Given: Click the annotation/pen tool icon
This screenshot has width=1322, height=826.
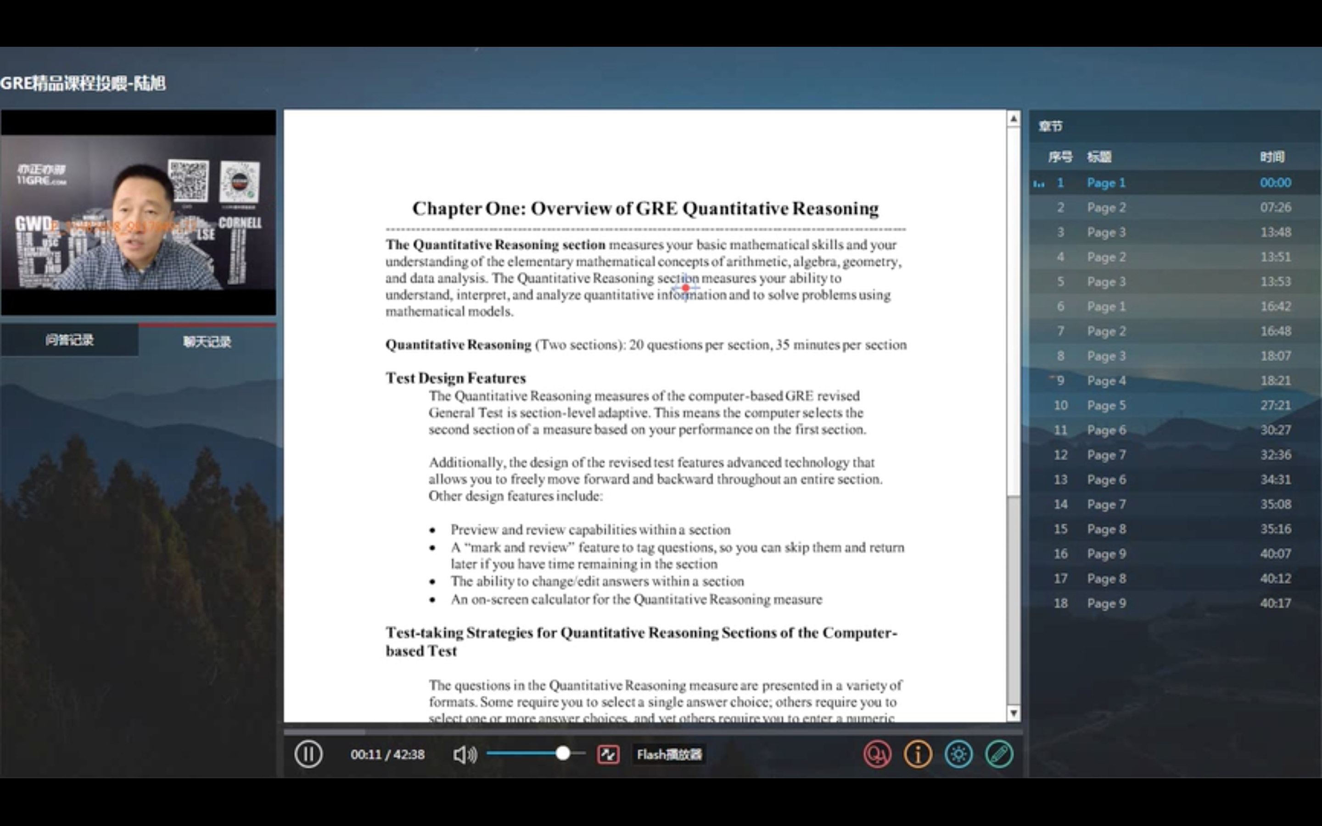Looking at the screenshot, I should (x=998, y=753).
